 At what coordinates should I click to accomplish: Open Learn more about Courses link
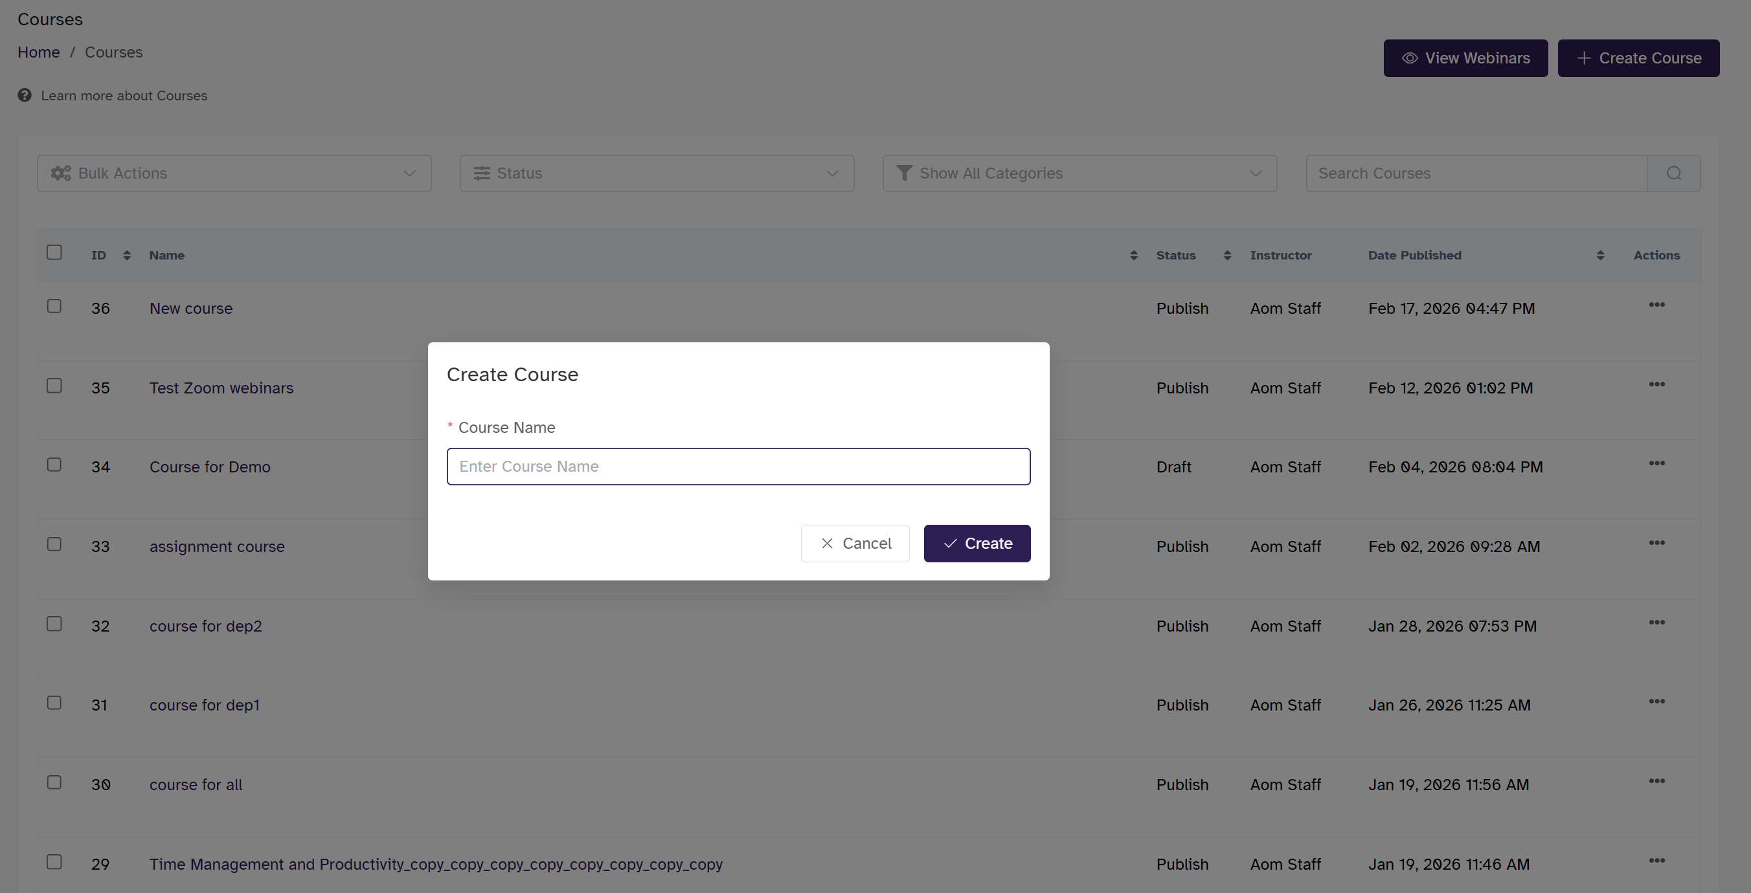(124, 96)
